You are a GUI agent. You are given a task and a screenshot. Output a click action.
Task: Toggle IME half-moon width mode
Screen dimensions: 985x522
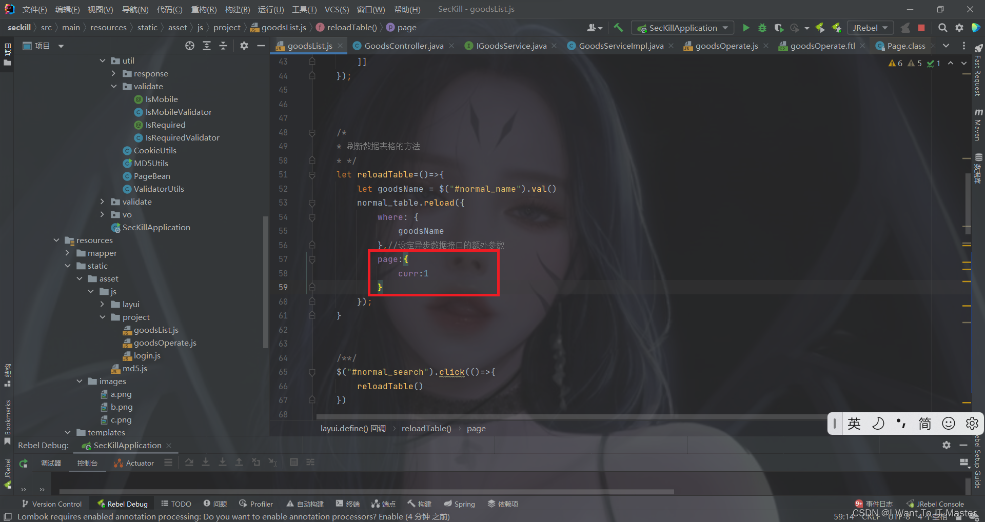click(x=878, y=424)
